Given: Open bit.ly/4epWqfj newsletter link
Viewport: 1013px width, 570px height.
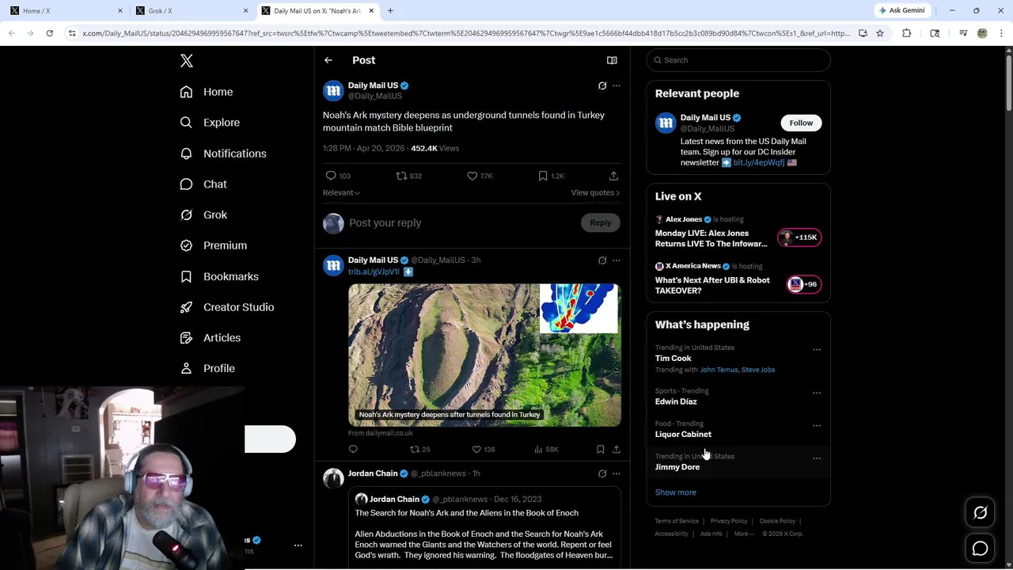Looking at the screenshot, I should click(758, 162).
